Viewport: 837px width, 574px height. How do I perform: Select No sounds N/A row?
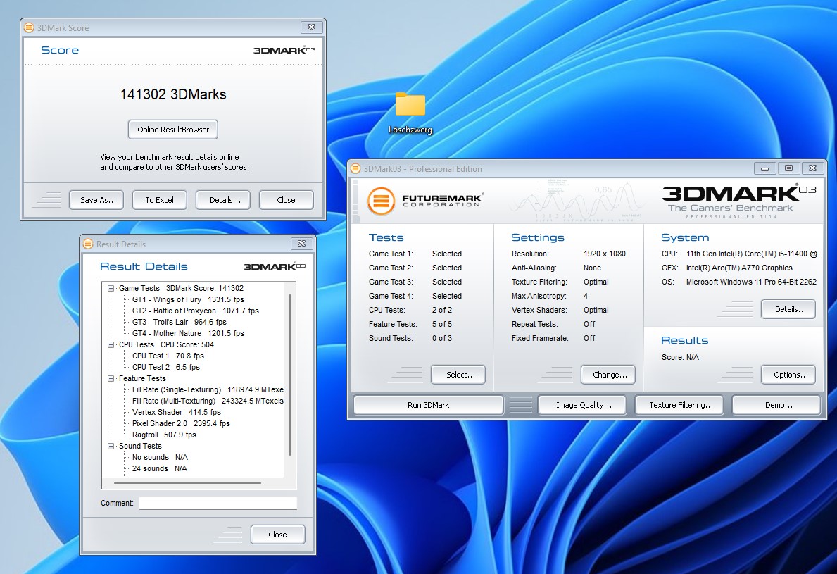click(160, 458)
